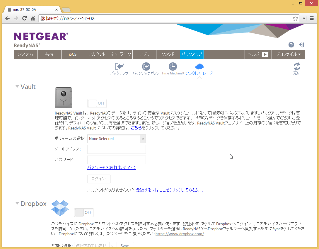Open the volume selection None Selected dropdown

(116, 139)
